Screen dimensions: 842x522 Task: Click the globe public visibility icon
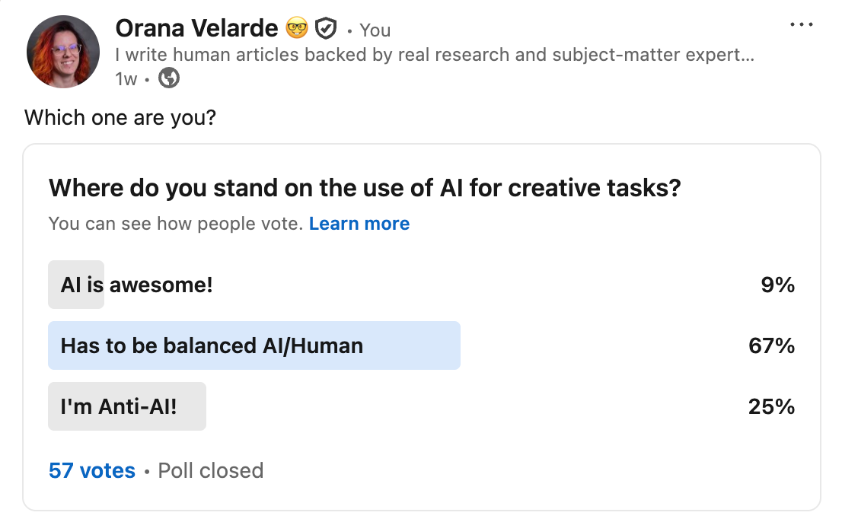point(169,78)
